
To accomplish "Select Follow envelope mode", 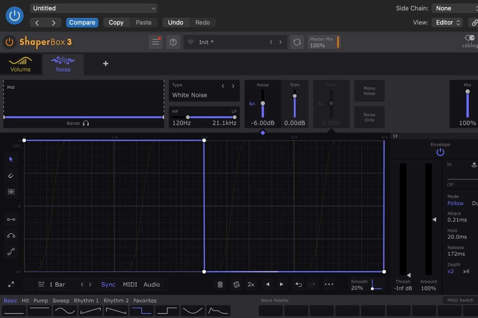I will 455,203.
